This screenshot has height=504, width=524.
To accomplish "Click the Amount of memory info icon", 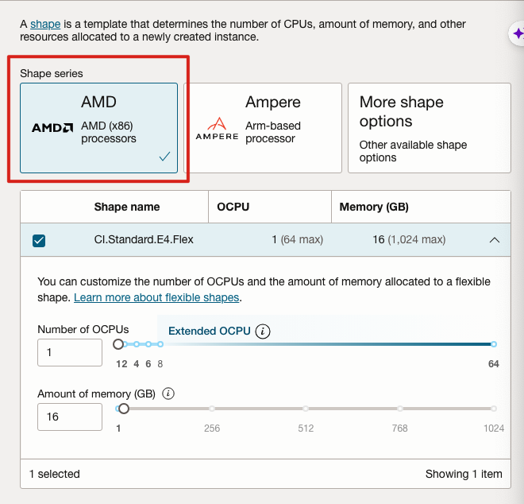I will click(168, 394).
